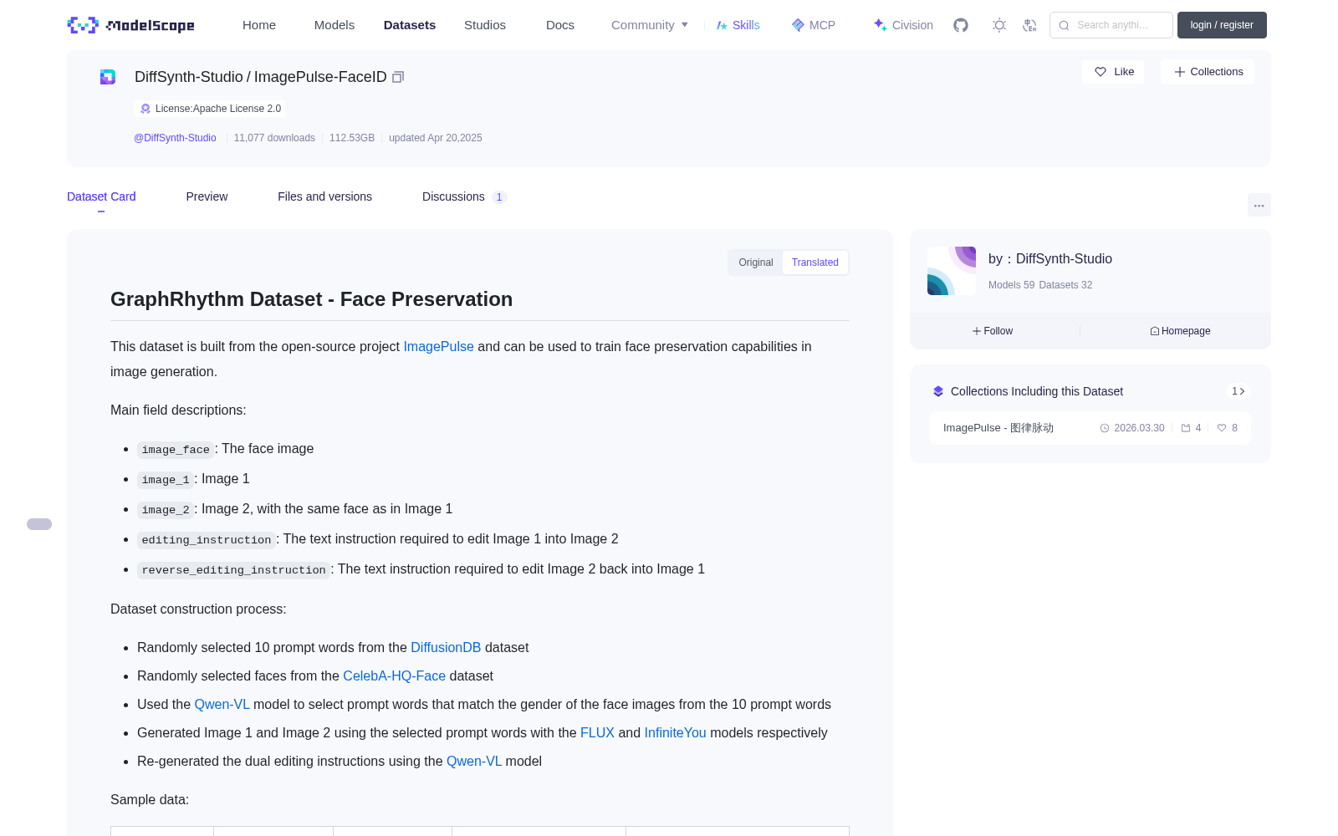Open the CelebA-HQ-Face dataset link
Viewport: 1338px width, 836px height.
coord(394,675)
